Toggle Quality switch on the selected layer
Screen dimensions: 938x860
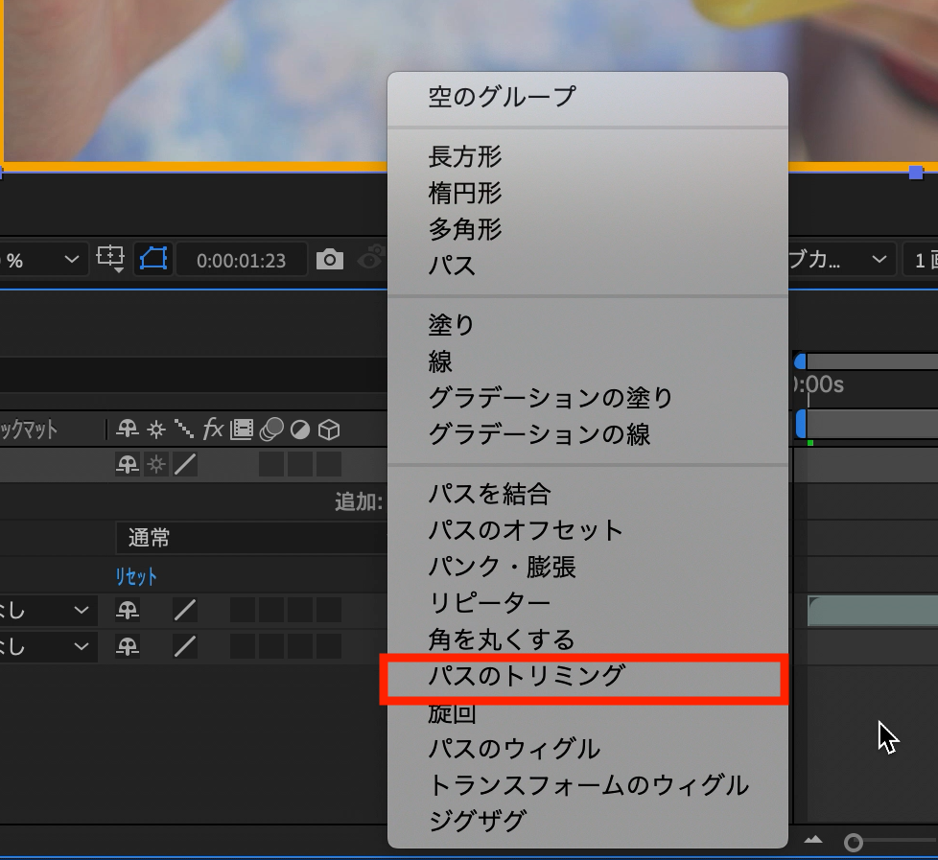pyautogui.click(x=185, y=464)
